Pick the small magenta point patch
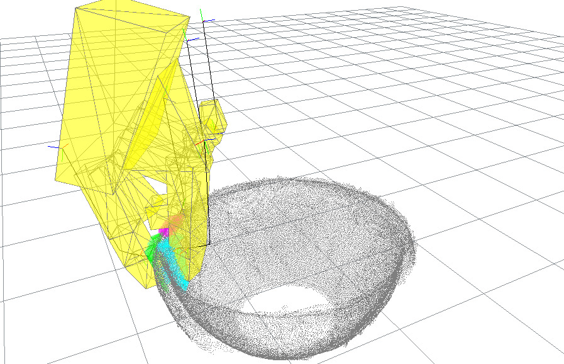Image resolution: width=564 pixels, height=364 pixels. click(x=163, y=232)
